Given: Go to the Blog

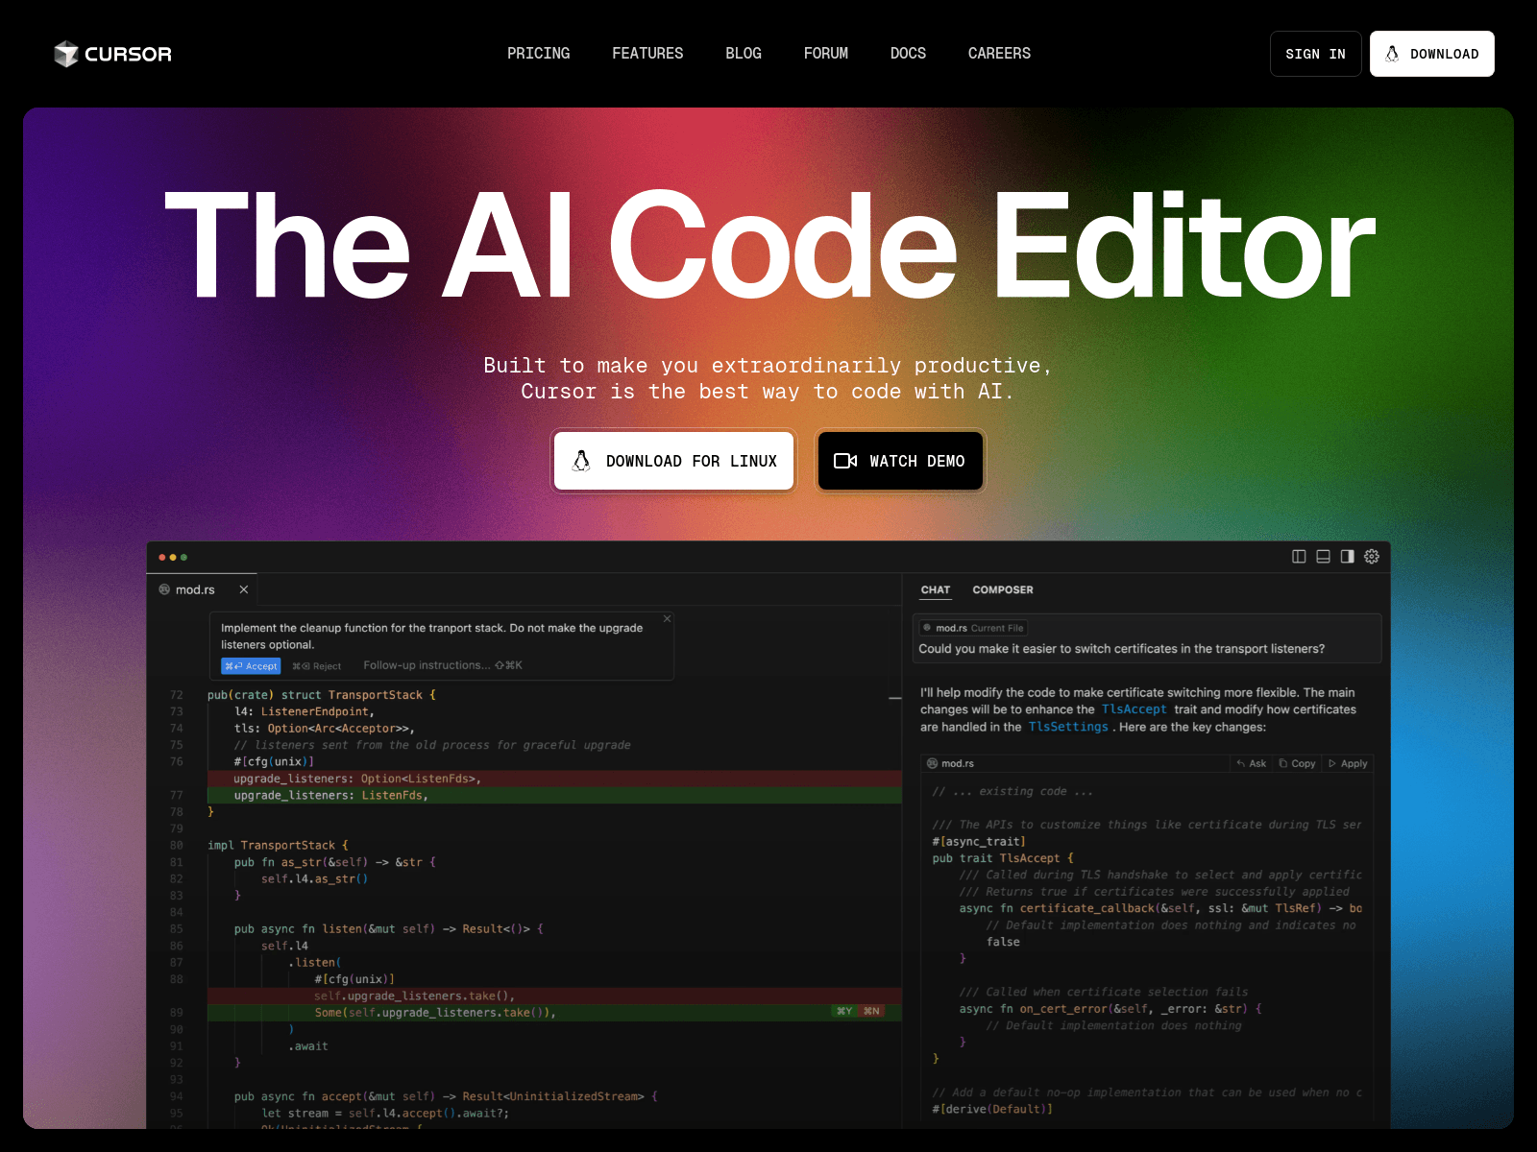Looking at the screenshot, I should [x=744, y=54].
